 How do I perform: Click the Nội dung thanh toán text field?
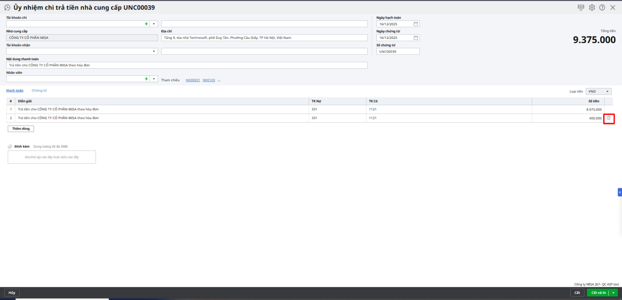[x=187, y=65]
